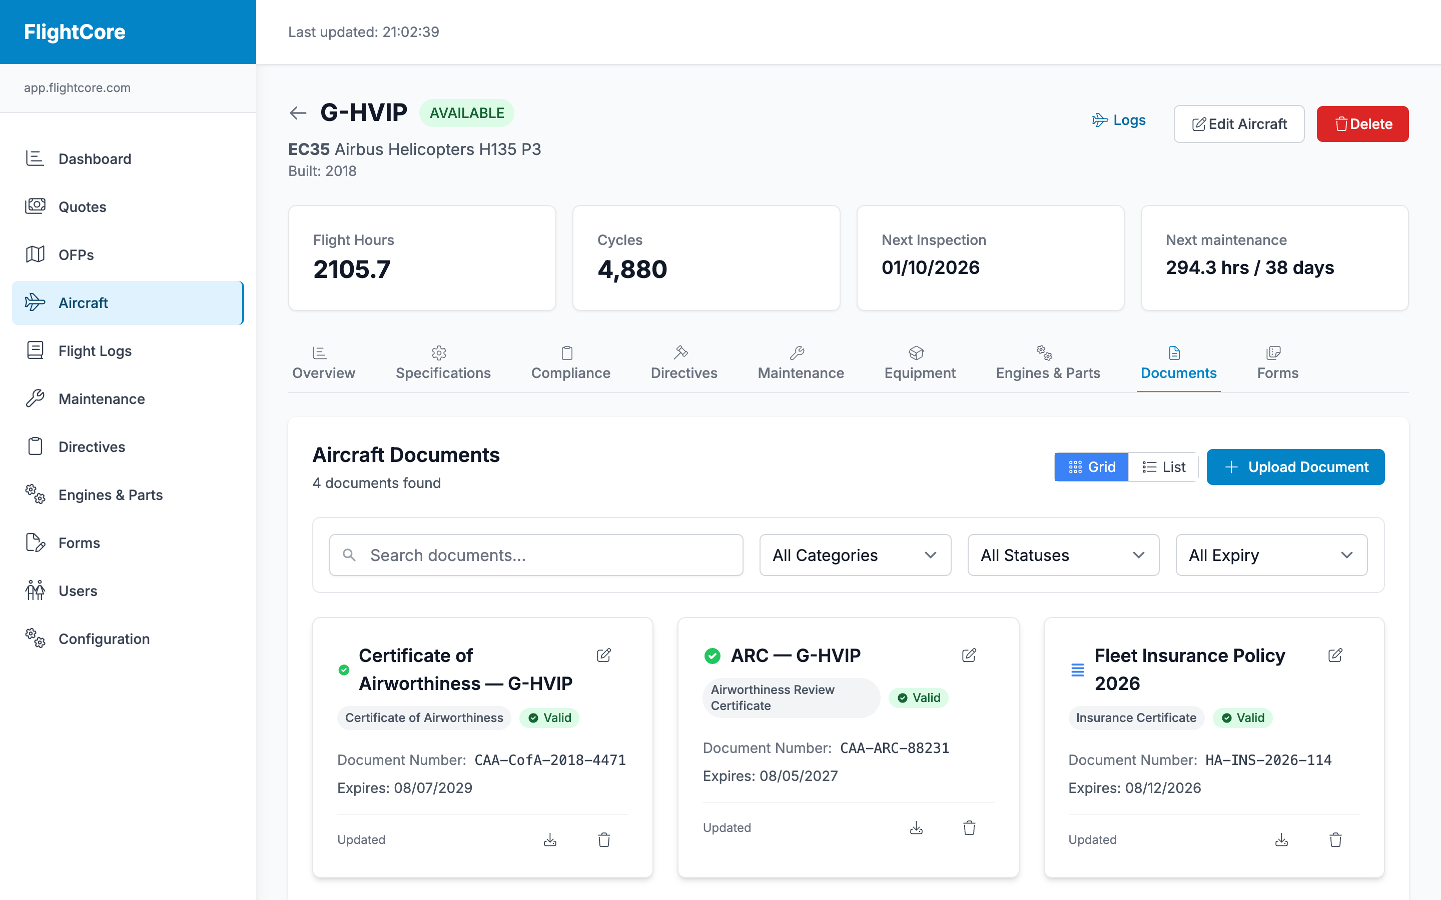
Task: Click the back arrow next to G-HVIP
Action: 298,113
